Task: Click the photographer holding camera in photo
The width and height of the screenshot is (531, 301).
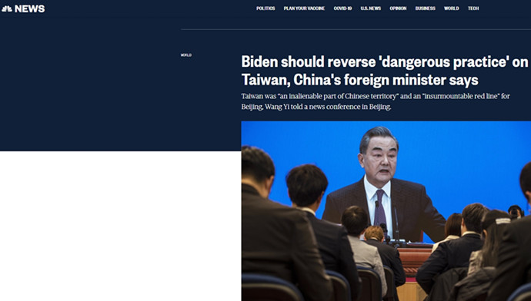Action: 516,212
